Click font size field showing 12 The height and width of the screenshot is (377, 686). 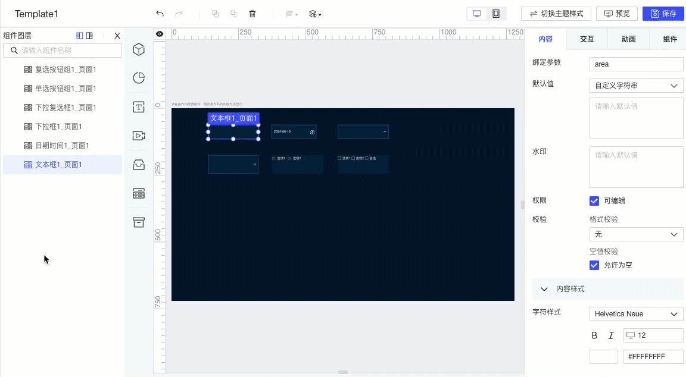653,335
